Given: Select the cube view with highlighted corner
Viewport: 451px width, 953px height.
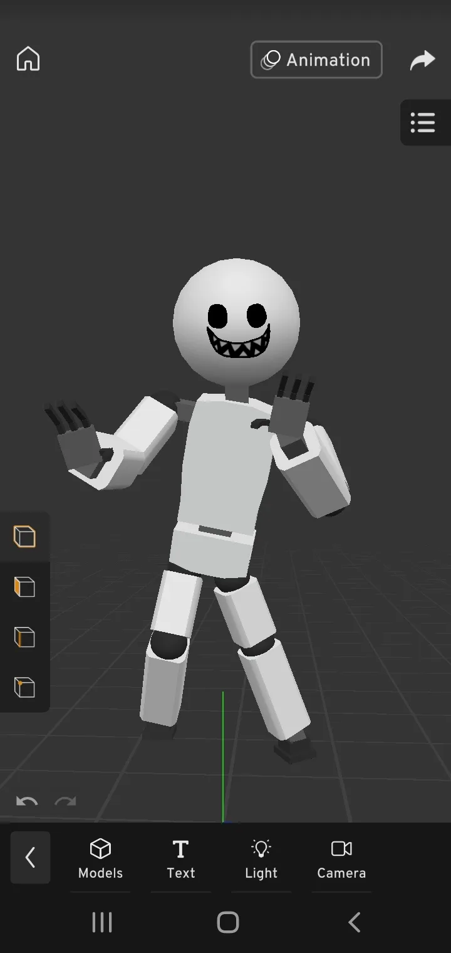Looking at the screenshot, I should (x=24, y=688).
